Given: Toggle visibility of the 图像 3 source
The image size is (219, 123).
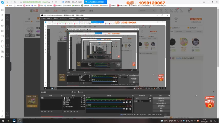Looking at the screenshot, I should tap(81, 102).
